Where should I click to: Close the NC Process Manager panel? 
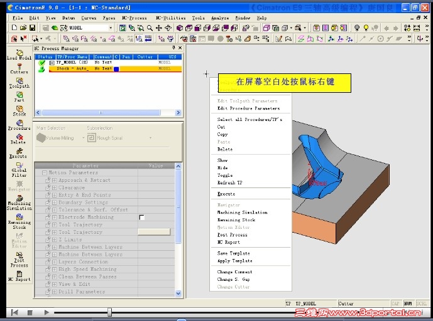[180, 48]
